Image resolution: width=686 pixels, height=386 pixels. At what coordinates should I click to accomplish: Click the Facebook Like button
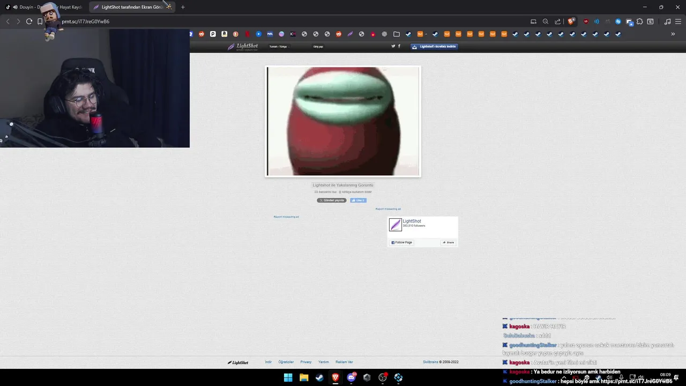coord(358,200)
